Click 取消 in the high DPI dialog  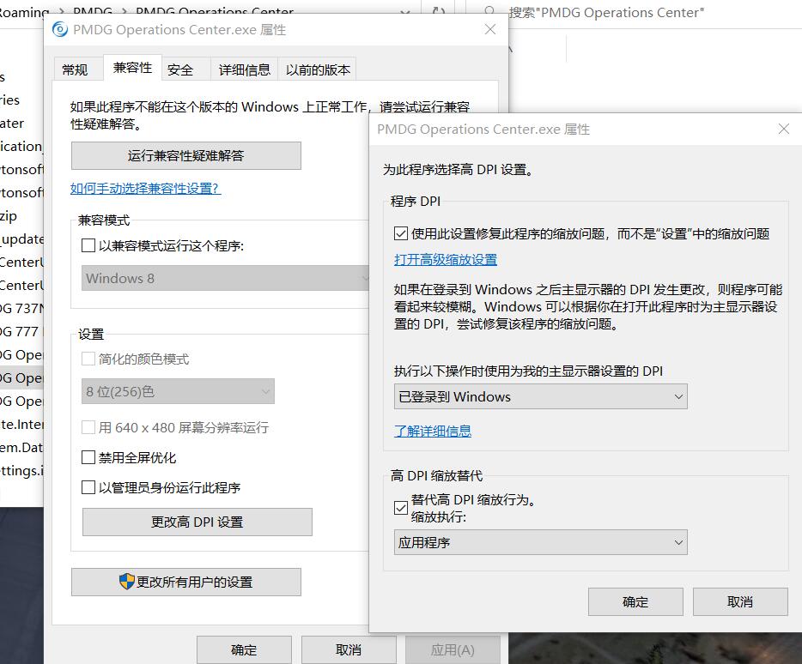[x=740, y=601]
